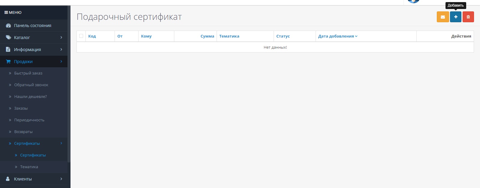Sort table by Статус column
The image size is (480, 188).
point(283,36)
